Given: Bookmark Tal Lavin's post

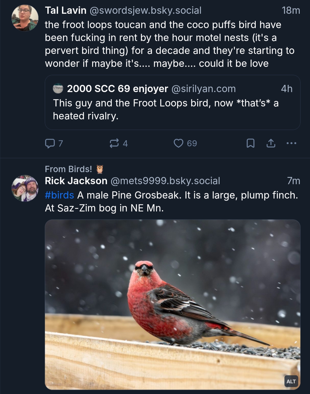Looking at the screenshot, I should [250, 143].
